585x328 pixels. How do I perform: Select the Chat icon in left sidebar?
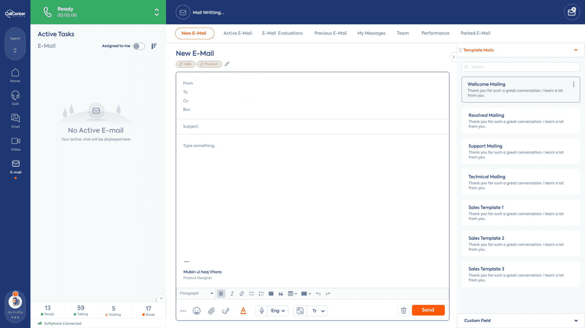point(15,120)
